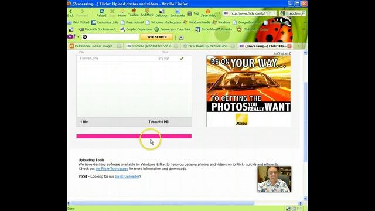The height and width of the screenshot is (211, 375).
Task: Click the '1 file' summary text
Action: (84, 122)
